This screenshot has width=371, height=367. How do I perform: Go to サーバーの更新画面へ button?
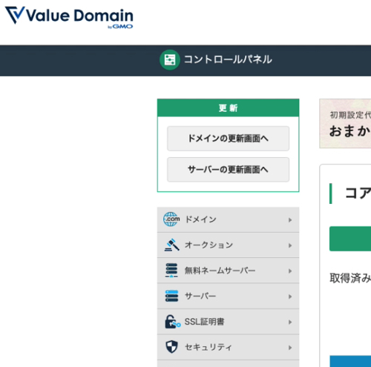point(228,170)
